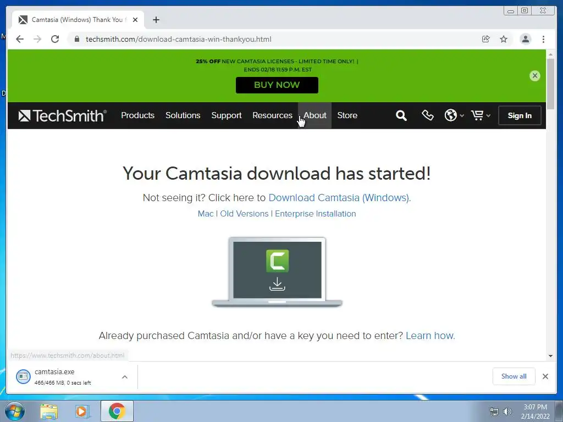Dismiss the green promo banner
Viewport: 563px width, 422px height.
pos(534,76)
